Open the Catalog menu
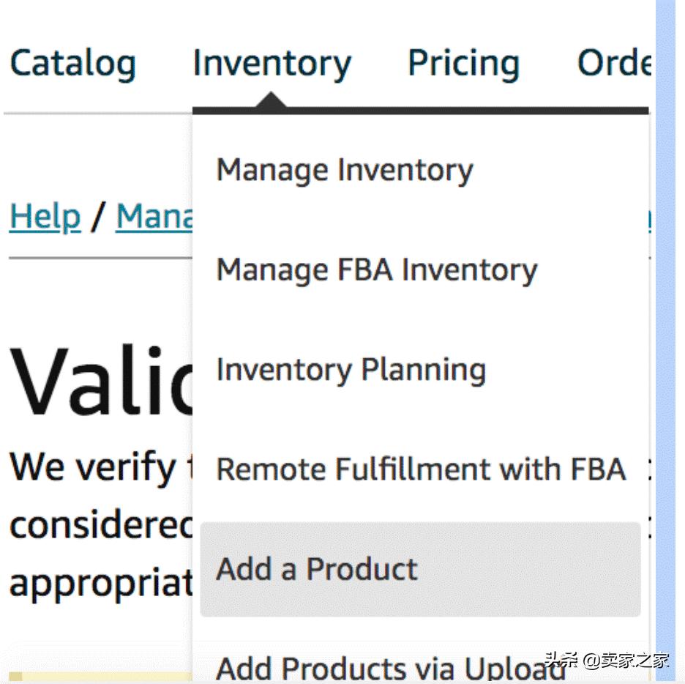Image resolution: width=685 pixels, height=684 pixels. pyautogui.click(x=72, y=64)
